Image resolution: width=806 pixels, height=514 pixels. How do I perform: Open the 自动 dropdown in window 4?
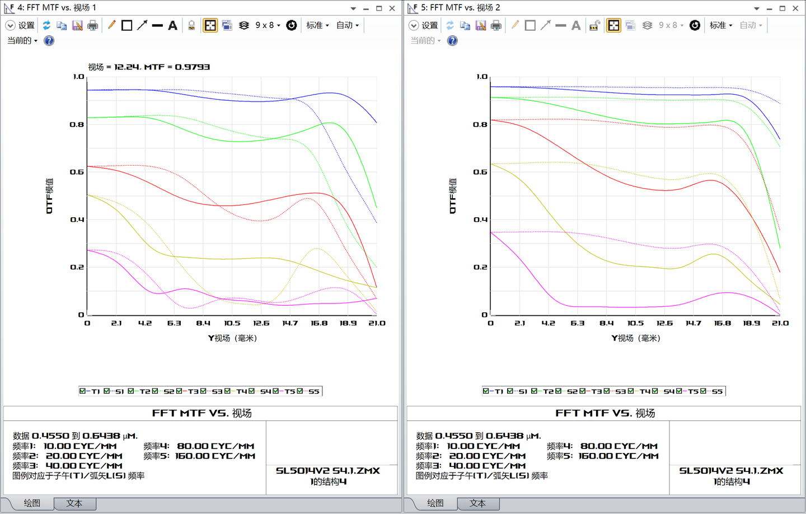click(x=348, y=25)
